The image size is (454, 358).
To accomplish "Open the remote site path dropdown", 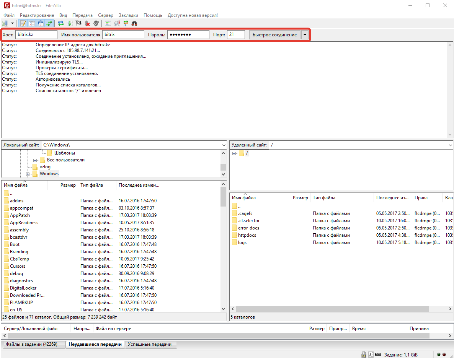I will (450, 145).
